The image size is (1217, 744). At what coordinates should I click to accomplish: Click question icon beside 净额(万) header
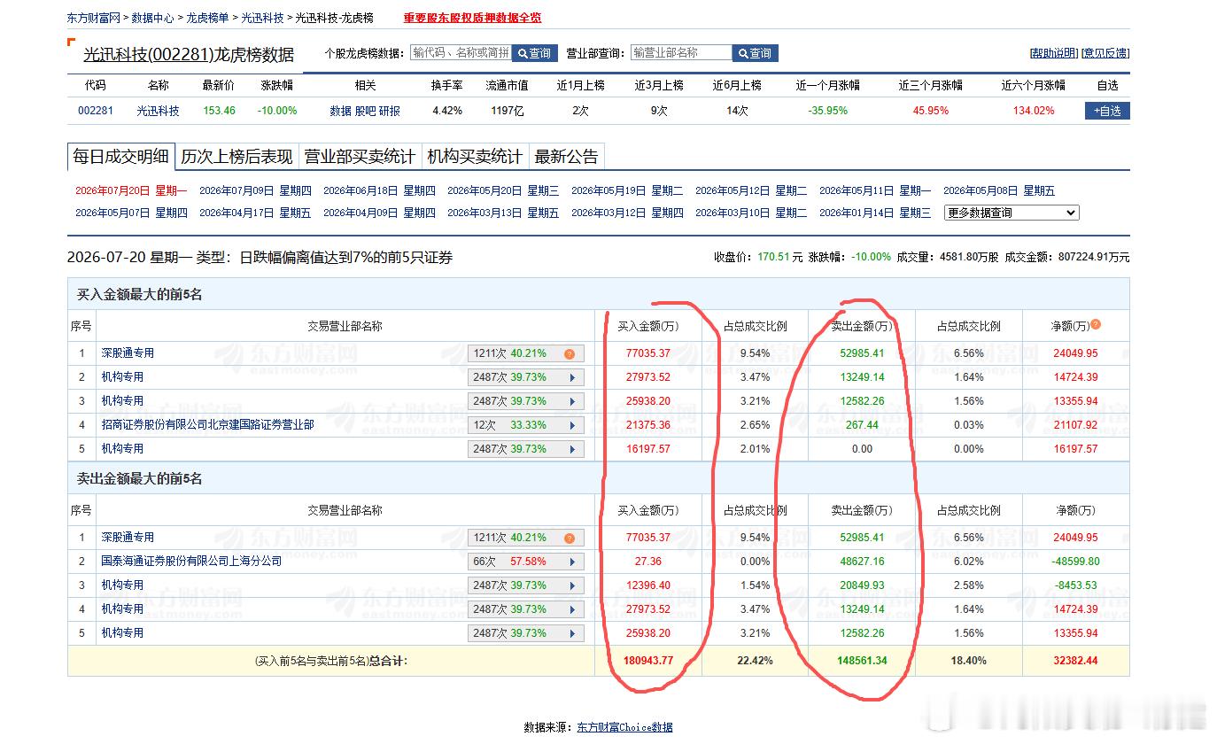pos(1096,324)
